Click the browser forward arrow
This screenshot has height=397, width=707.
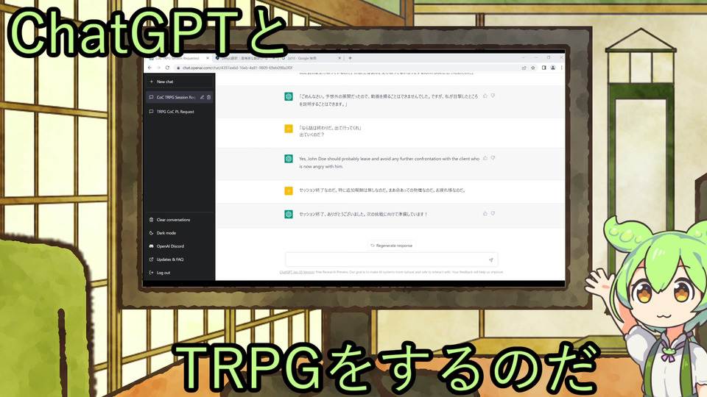tap(158, 68)
